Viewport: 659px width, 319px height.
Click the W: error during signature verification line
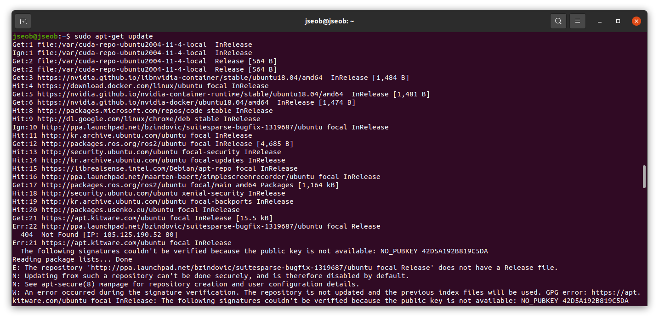326,297
